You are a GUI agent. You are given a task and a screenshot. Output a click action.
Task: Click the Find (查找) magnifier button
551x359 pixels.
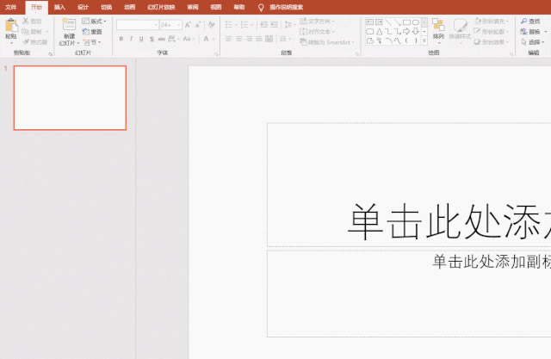click(x=530, y=22)
